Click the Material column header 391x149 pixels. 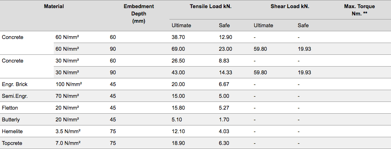pos(54,7)
